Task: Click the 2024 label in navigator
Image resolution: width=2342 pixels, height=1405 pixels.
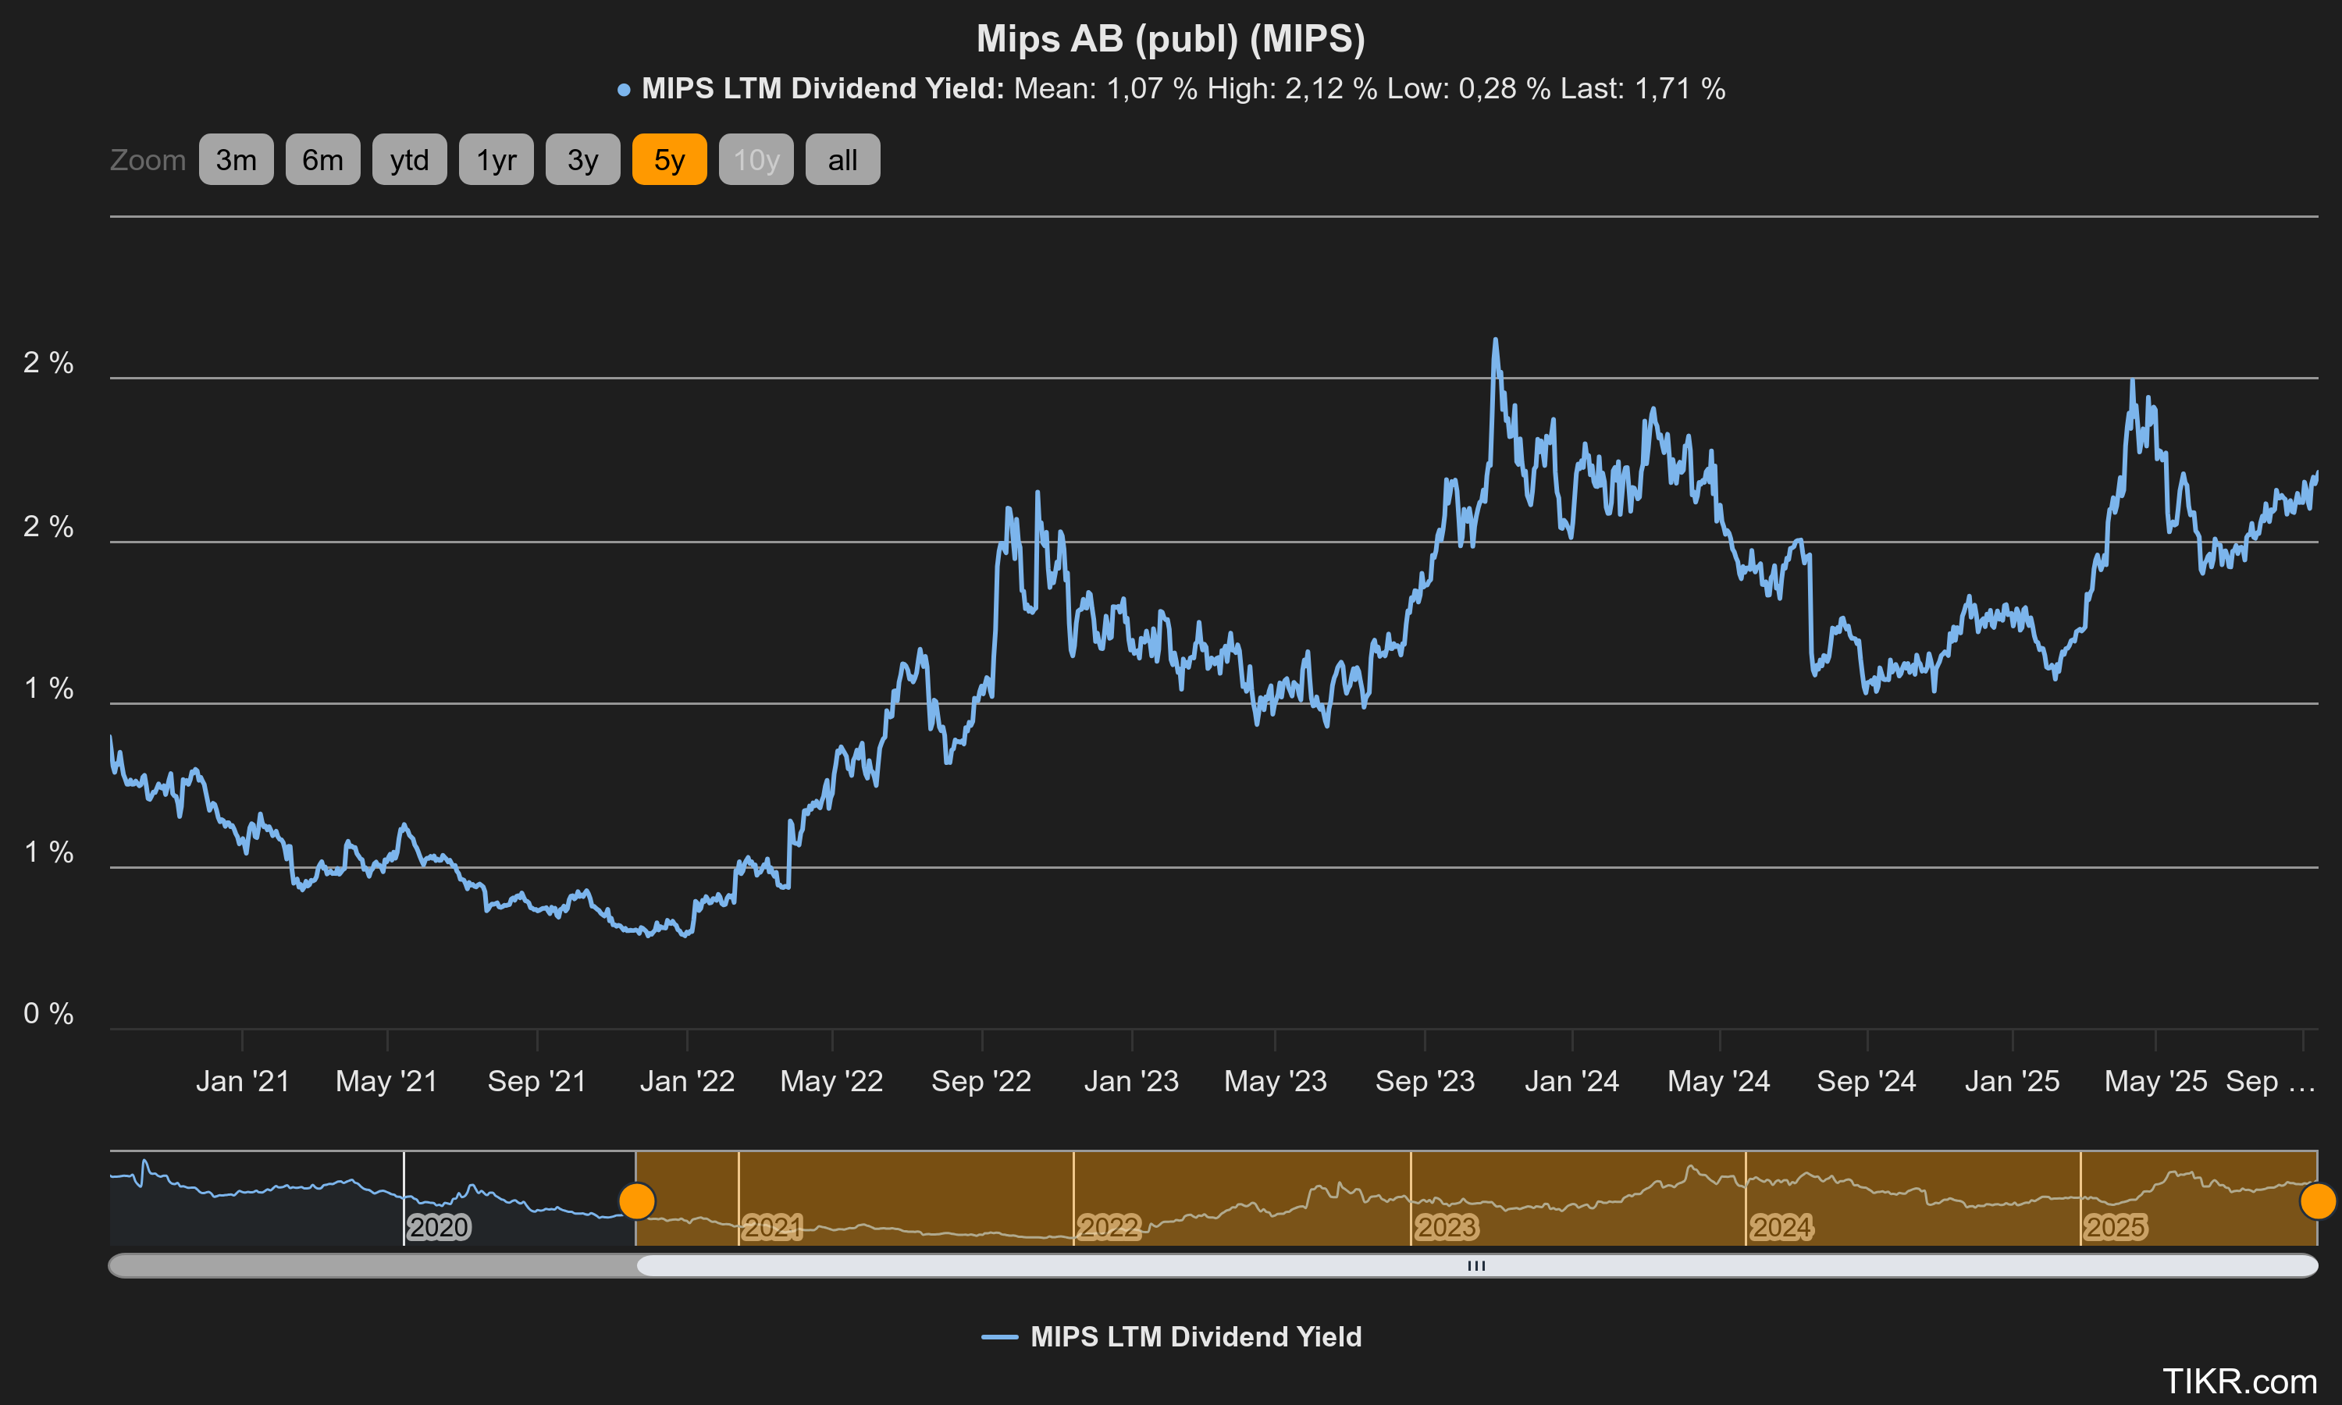Action: (x=1781, y=1227)
